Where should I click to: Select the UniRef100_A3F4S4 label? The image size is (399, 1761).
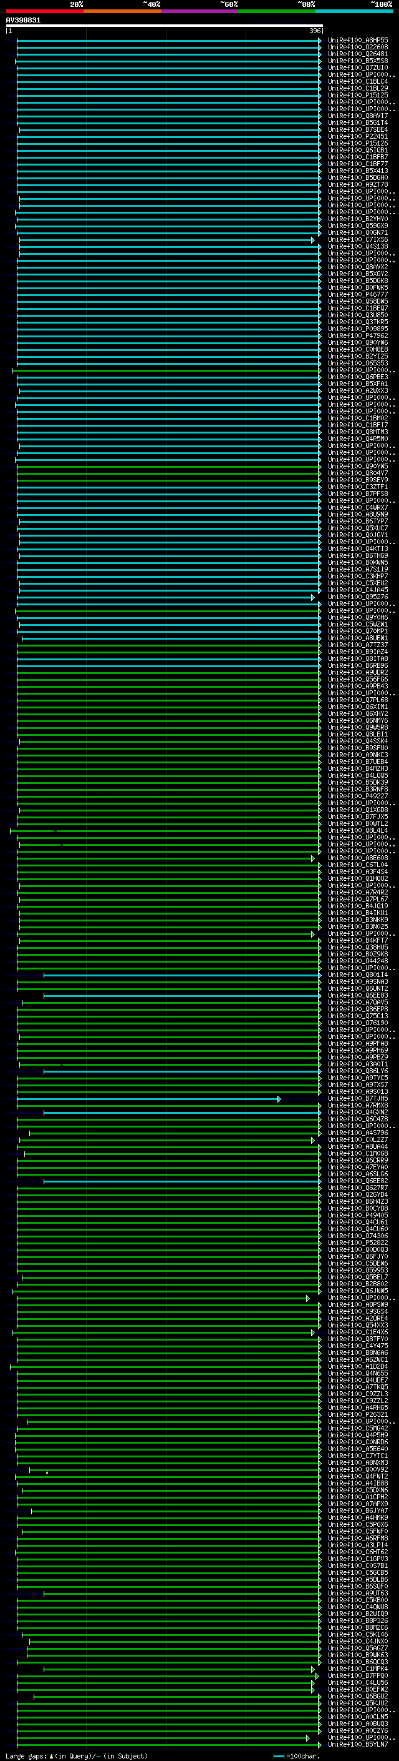[358, 872]
